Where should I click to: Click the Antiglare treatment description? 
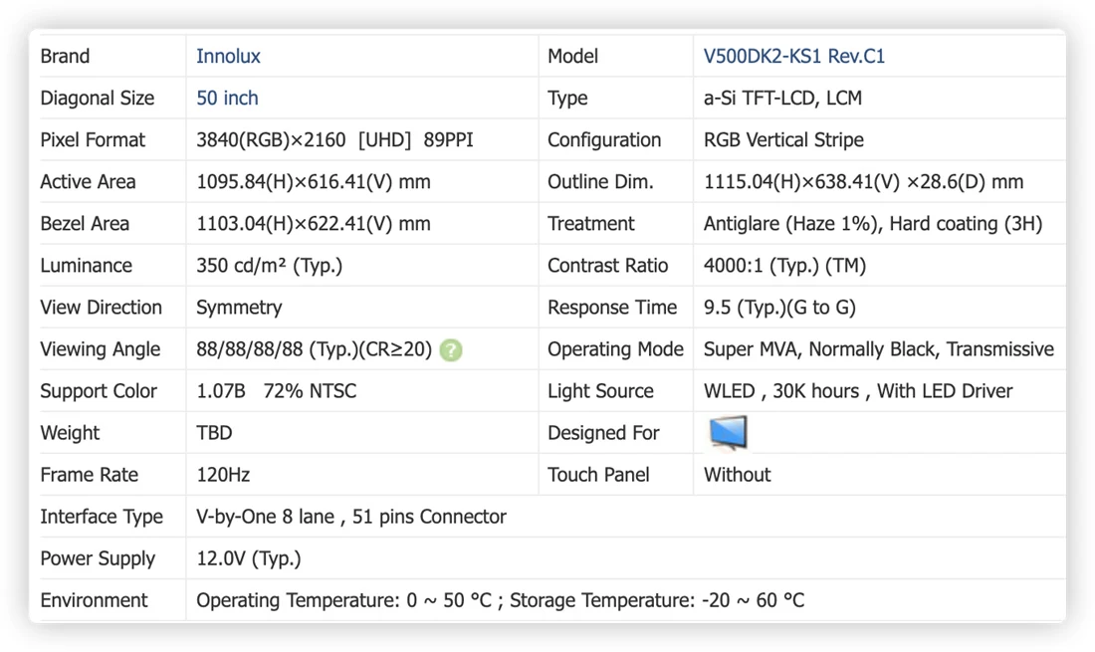pyautogui.click(x=872, y=223)
